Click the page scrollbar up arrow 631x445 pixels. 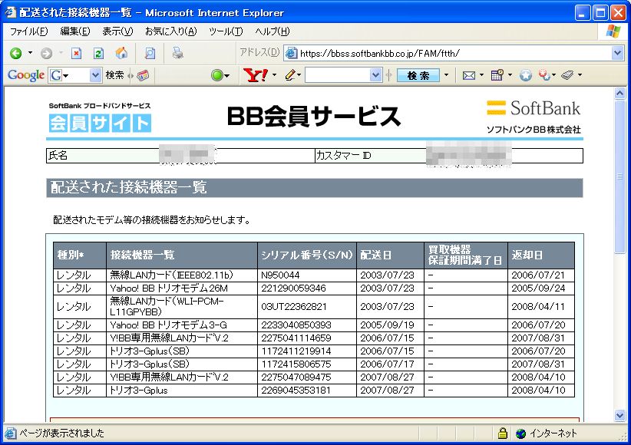[x=619, y=94]
